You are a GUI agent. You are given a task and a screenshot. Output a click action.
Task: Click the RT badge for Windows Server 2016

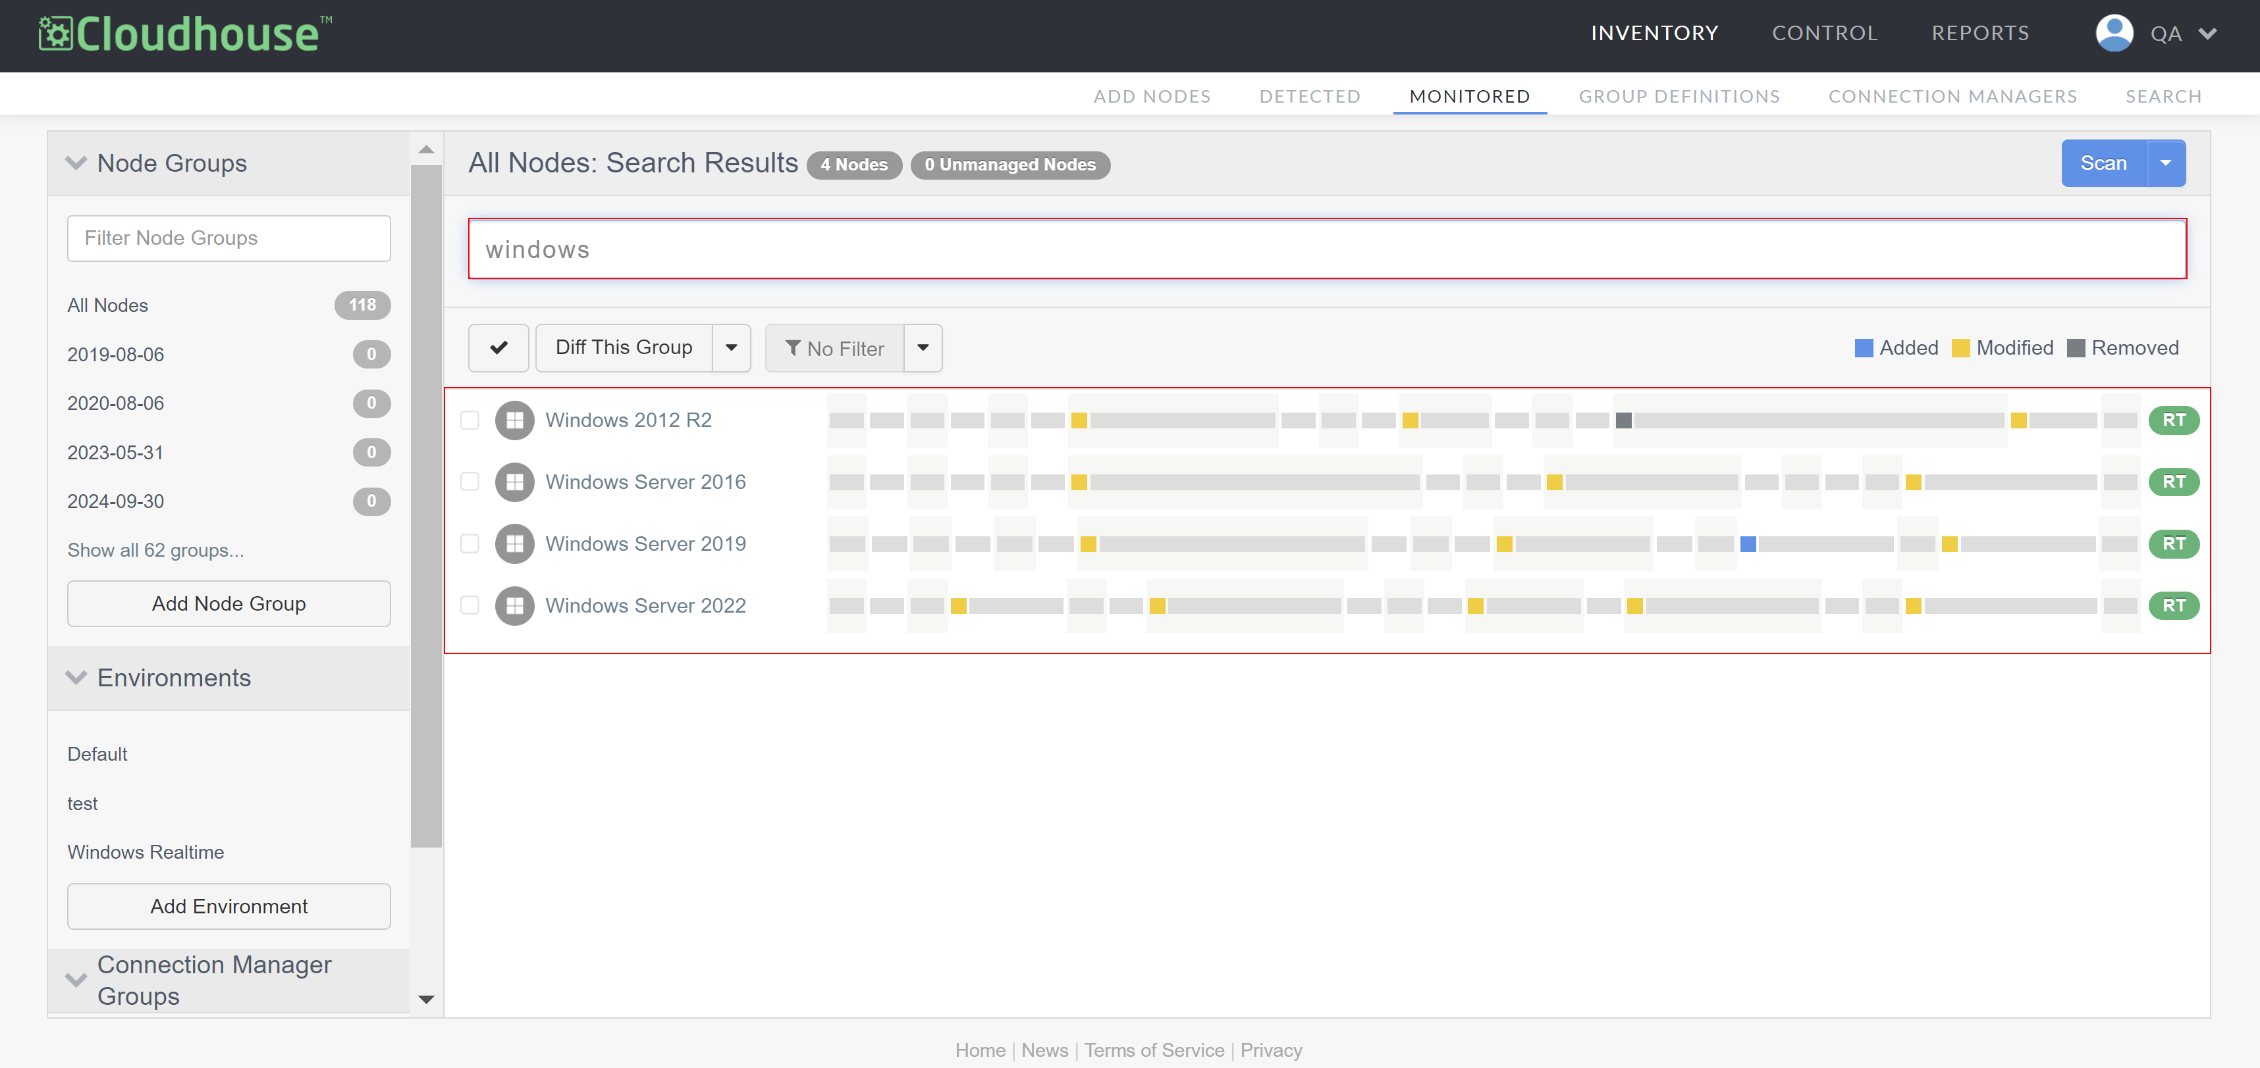[x=2173, y=482]
